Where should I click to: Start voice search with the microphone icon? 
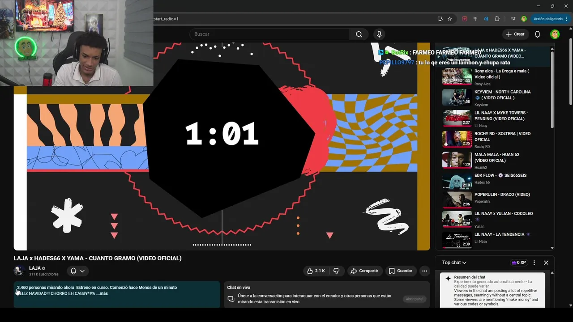click(x=379, y=34)
